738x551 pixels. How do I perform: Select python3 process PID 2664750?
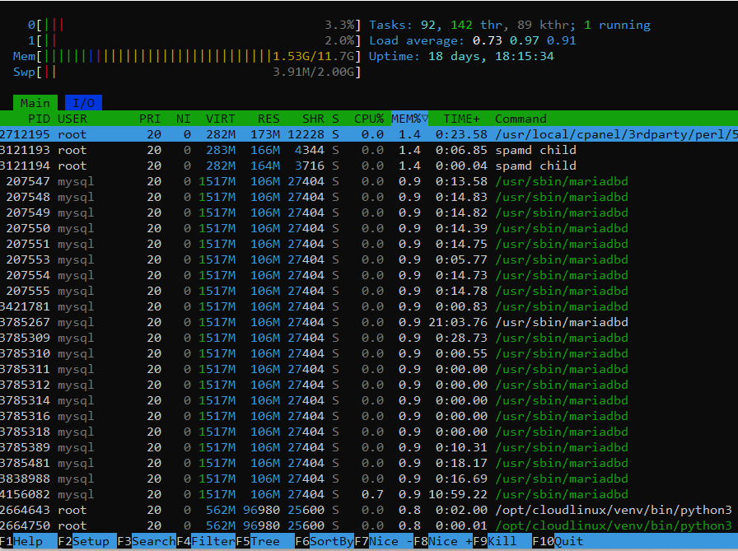[x=369, y=525]
